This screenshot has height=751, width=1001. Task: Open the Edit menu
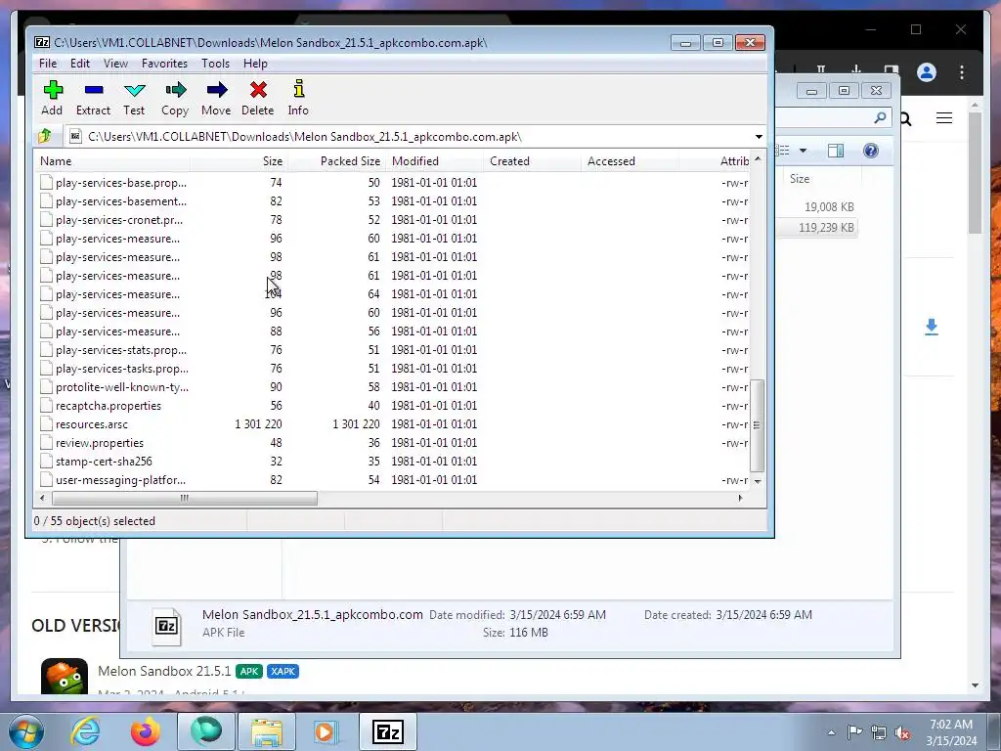click(80, 64)
